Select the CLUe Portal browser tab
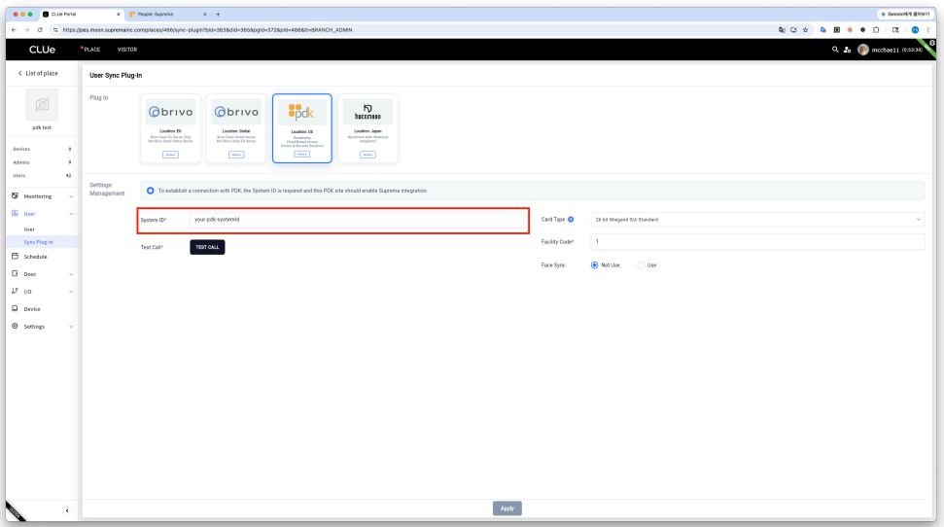This screenshot has height=527, width=944. pos(82,14)
